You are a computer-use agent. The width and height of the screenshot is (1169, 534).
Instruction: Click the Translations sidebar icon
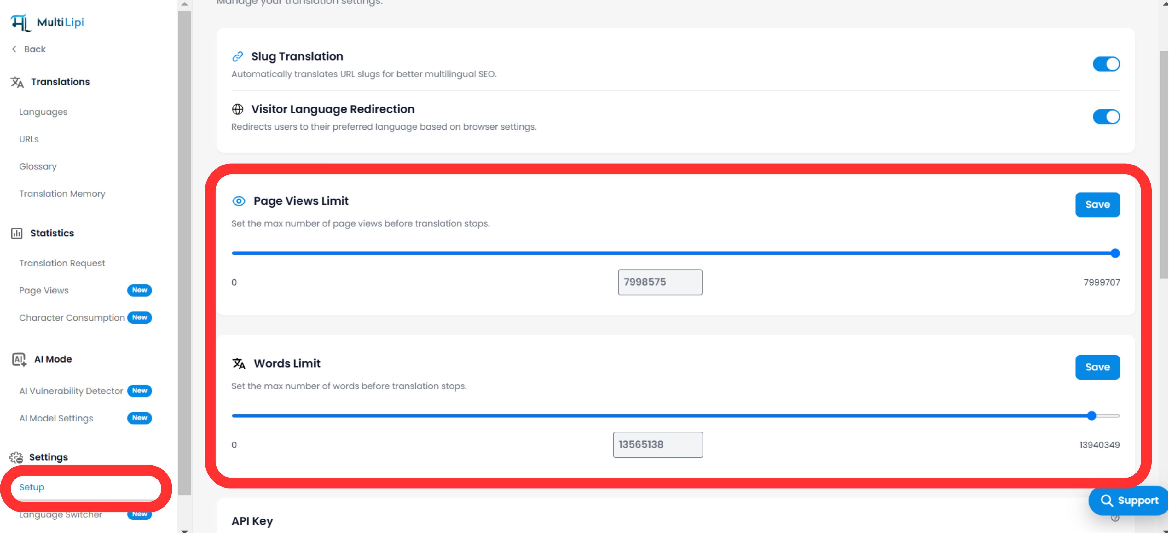[x=17, y=82]
